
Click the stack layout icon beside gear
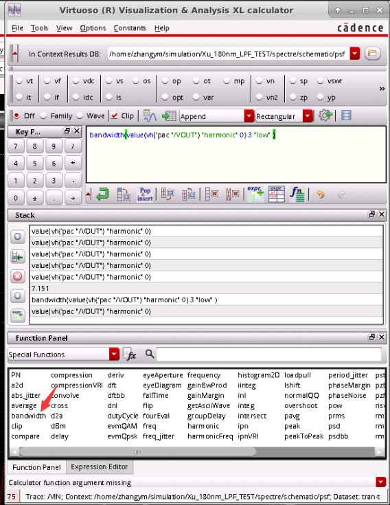[x=346, y=115]
